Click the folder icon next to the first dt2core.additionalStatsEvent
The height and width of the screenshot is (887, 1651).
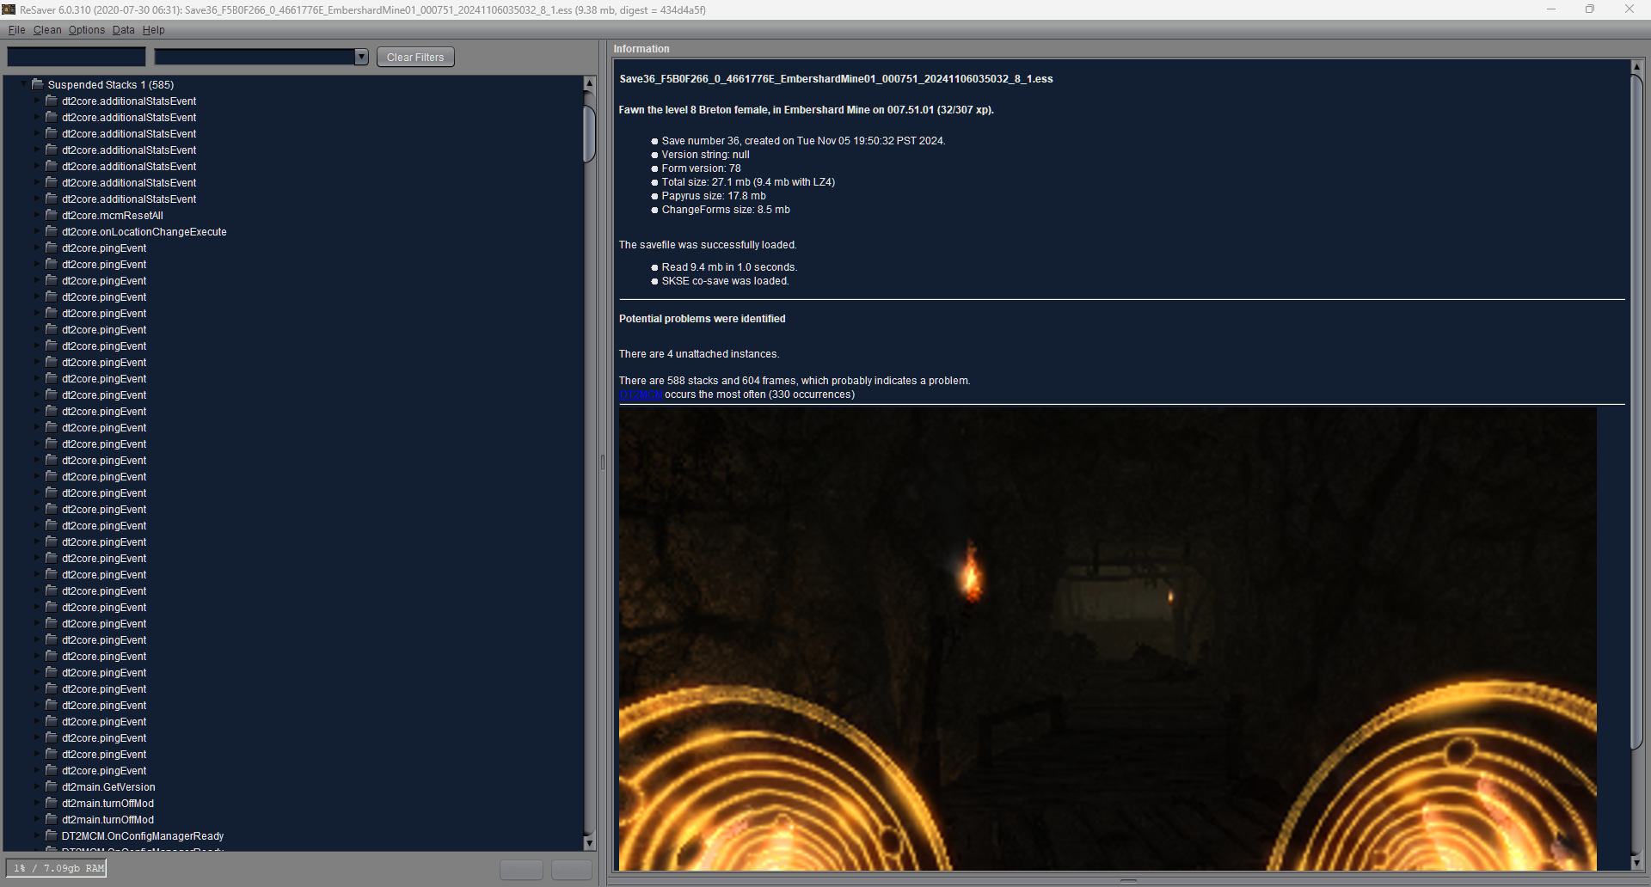point(52,101)
